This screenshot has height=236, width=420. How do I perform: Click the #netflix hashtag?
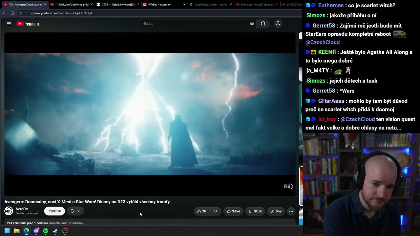(66, 223)
